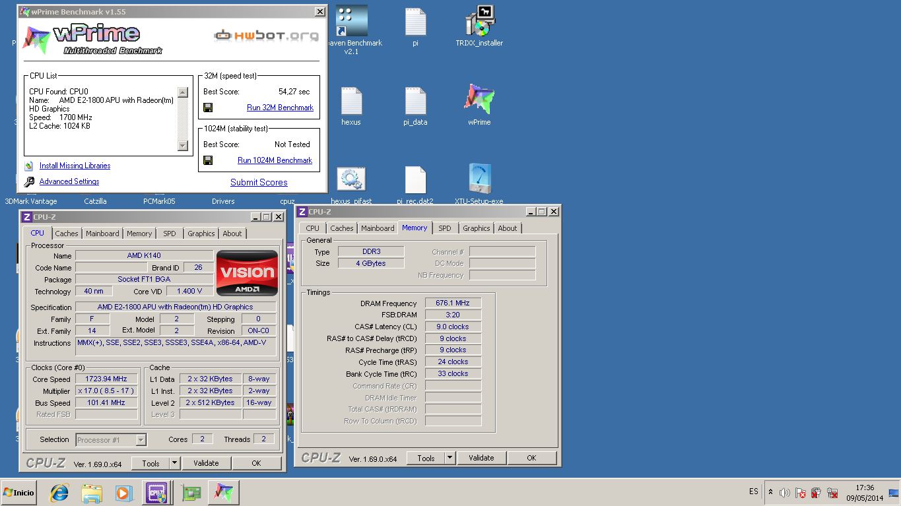
Task: Click the volume speaker tray icon
Action: coord(785,493)
